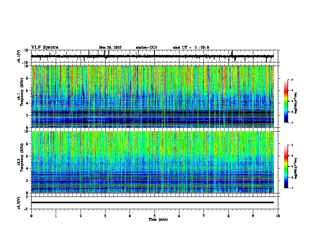Click the ch.2 "Frequency (kHz)" axis label

pos(22,157)
